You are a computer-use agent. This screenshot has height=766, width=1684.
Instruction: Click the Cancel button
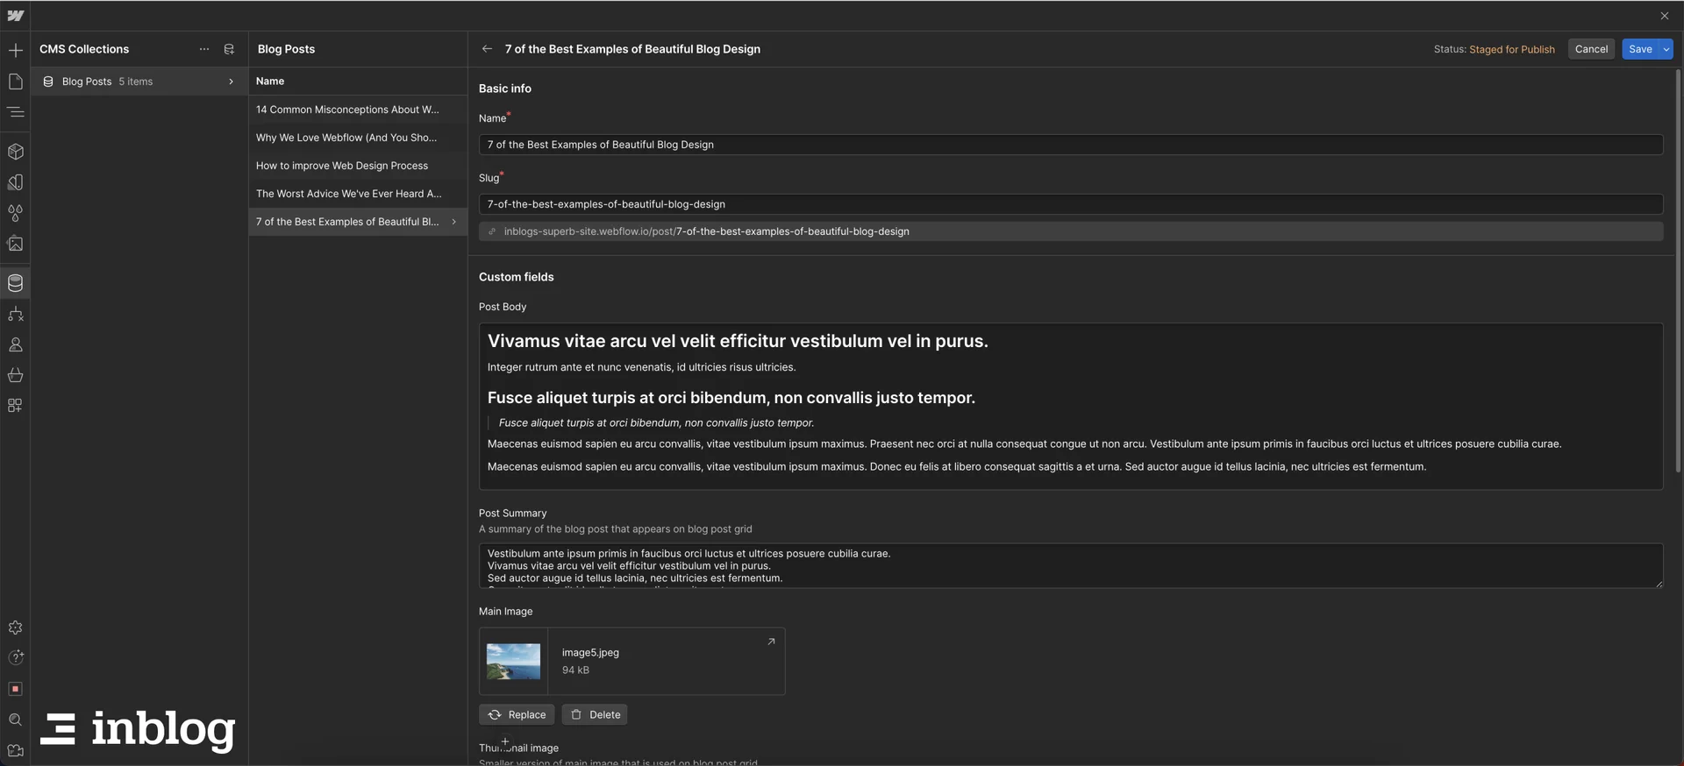point(1591,49)
